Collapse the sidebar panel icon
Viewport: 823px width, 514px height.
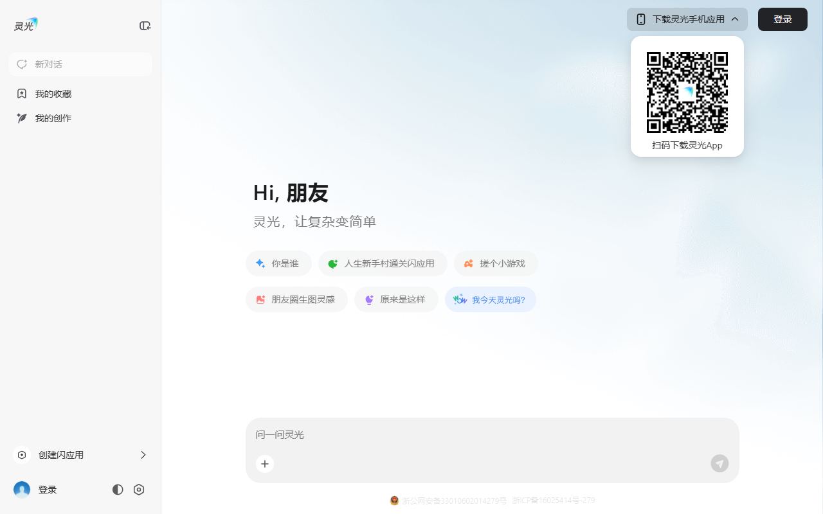[x=145, y=26]
